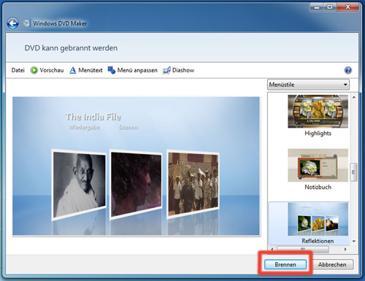Click right arrow of horizontal style scrollbar
The width and height of the screenshot is (365, 281).
[345, 249]
